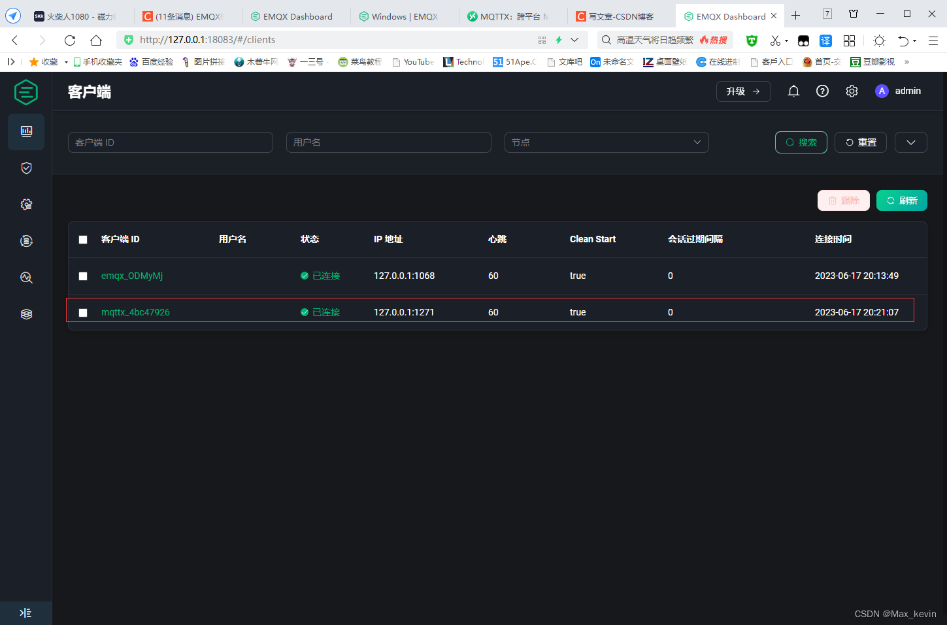Open the EMQX logo home icon
This screenshot has width=947, height=625.
coord(26,92)
